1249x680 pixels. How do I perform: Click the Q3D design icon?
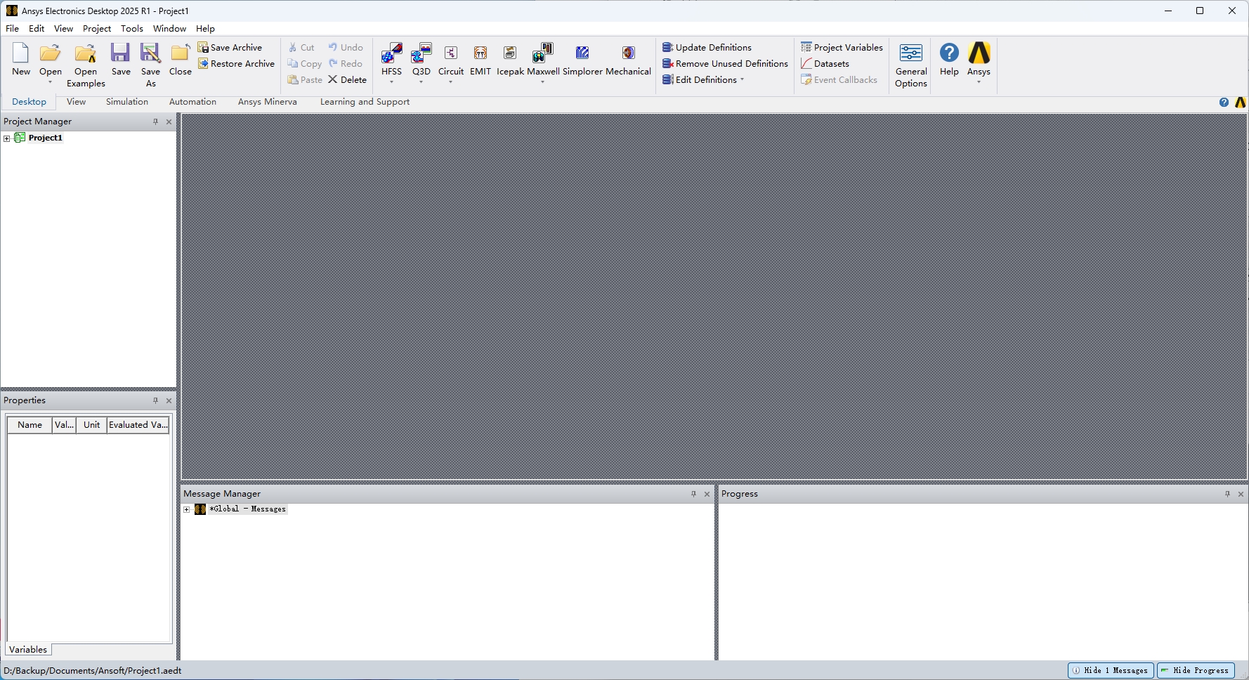(421, 54)
